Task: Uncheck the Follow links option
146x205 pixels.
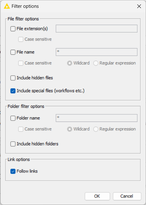Action: click(x=13, y=171)
